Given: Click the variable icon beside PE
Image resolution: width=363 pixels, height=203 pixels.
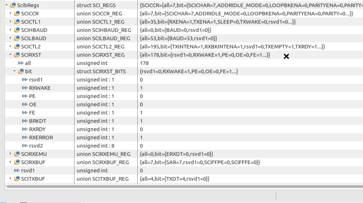Looking at the screenshot, I should tap(25, 96).
